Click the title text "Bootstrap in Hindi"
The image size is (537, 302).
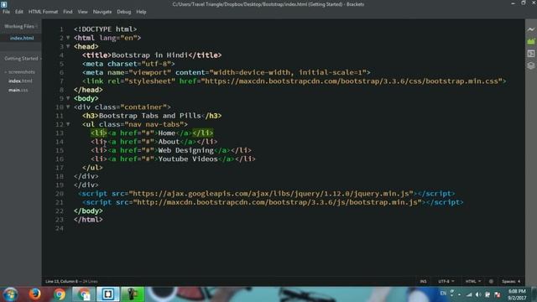click(149, 55)
